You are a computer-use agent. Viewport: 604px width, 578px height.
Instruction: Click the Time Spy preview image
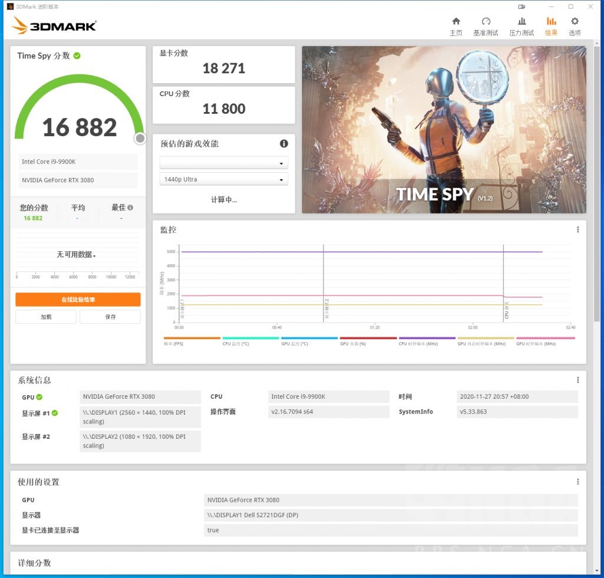444,130
